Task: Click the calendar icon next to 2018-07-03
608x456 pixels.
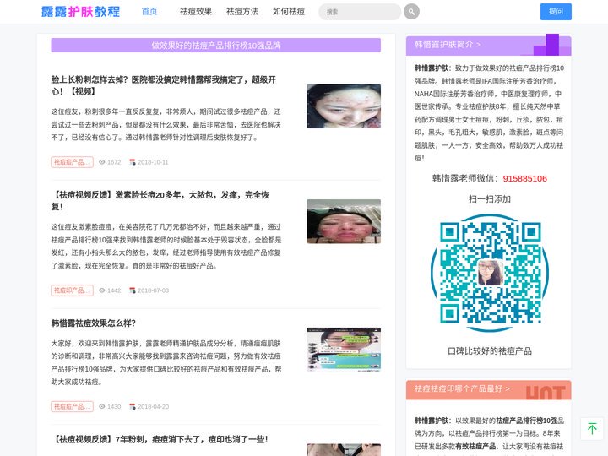Action: [133, 290]
